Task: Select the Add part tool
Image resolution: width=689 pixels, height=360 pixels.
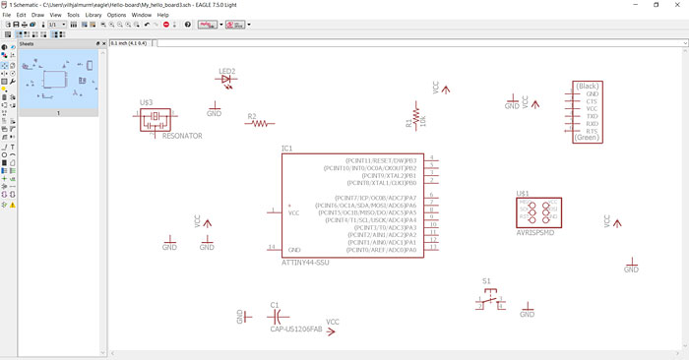Action: click(12, 97)
